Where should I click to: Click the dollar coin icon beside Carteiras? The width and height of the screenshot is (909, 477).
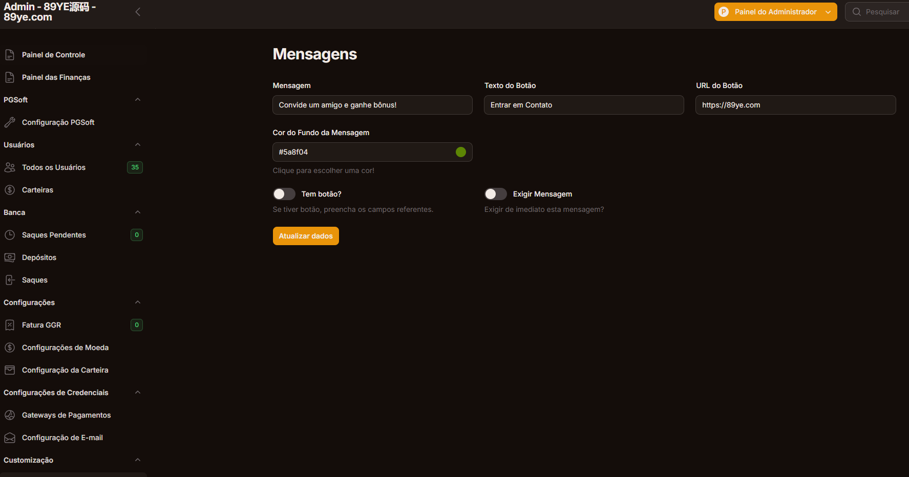click(10, 190)
